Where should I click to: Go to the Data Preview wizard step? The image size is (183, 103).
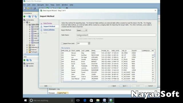click(48, 23)
